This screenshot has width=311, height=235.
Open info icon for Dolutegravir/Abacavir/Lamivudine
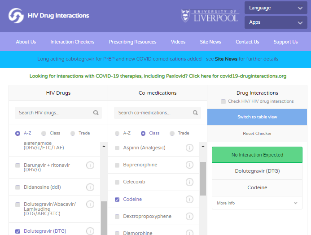(x=90, y=205)
